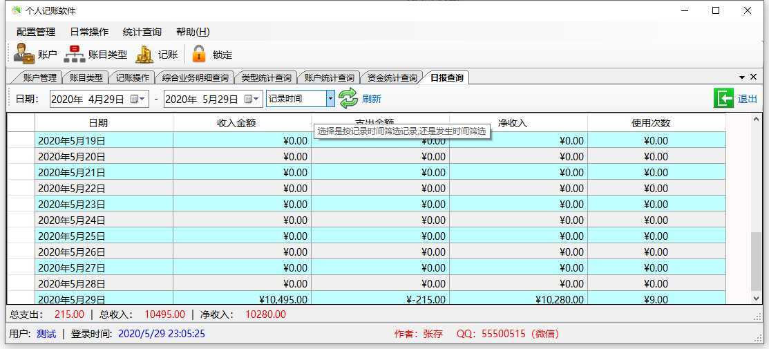The width and height of the screenshot is (769, 349).
Task: Select the 2020年5月24日 row date cell
Action: pyautogui.click(x=104, y=220)
